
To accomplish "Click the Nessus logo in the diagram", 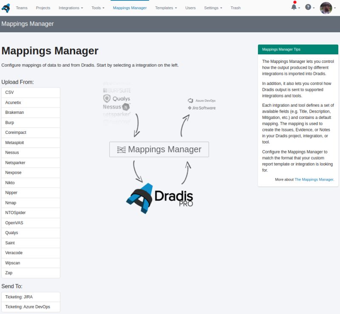I will 116,107.
